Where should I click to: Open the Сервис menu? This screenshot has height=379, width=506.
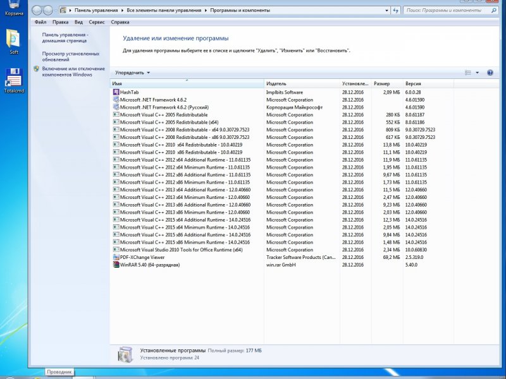coord(97,22)
